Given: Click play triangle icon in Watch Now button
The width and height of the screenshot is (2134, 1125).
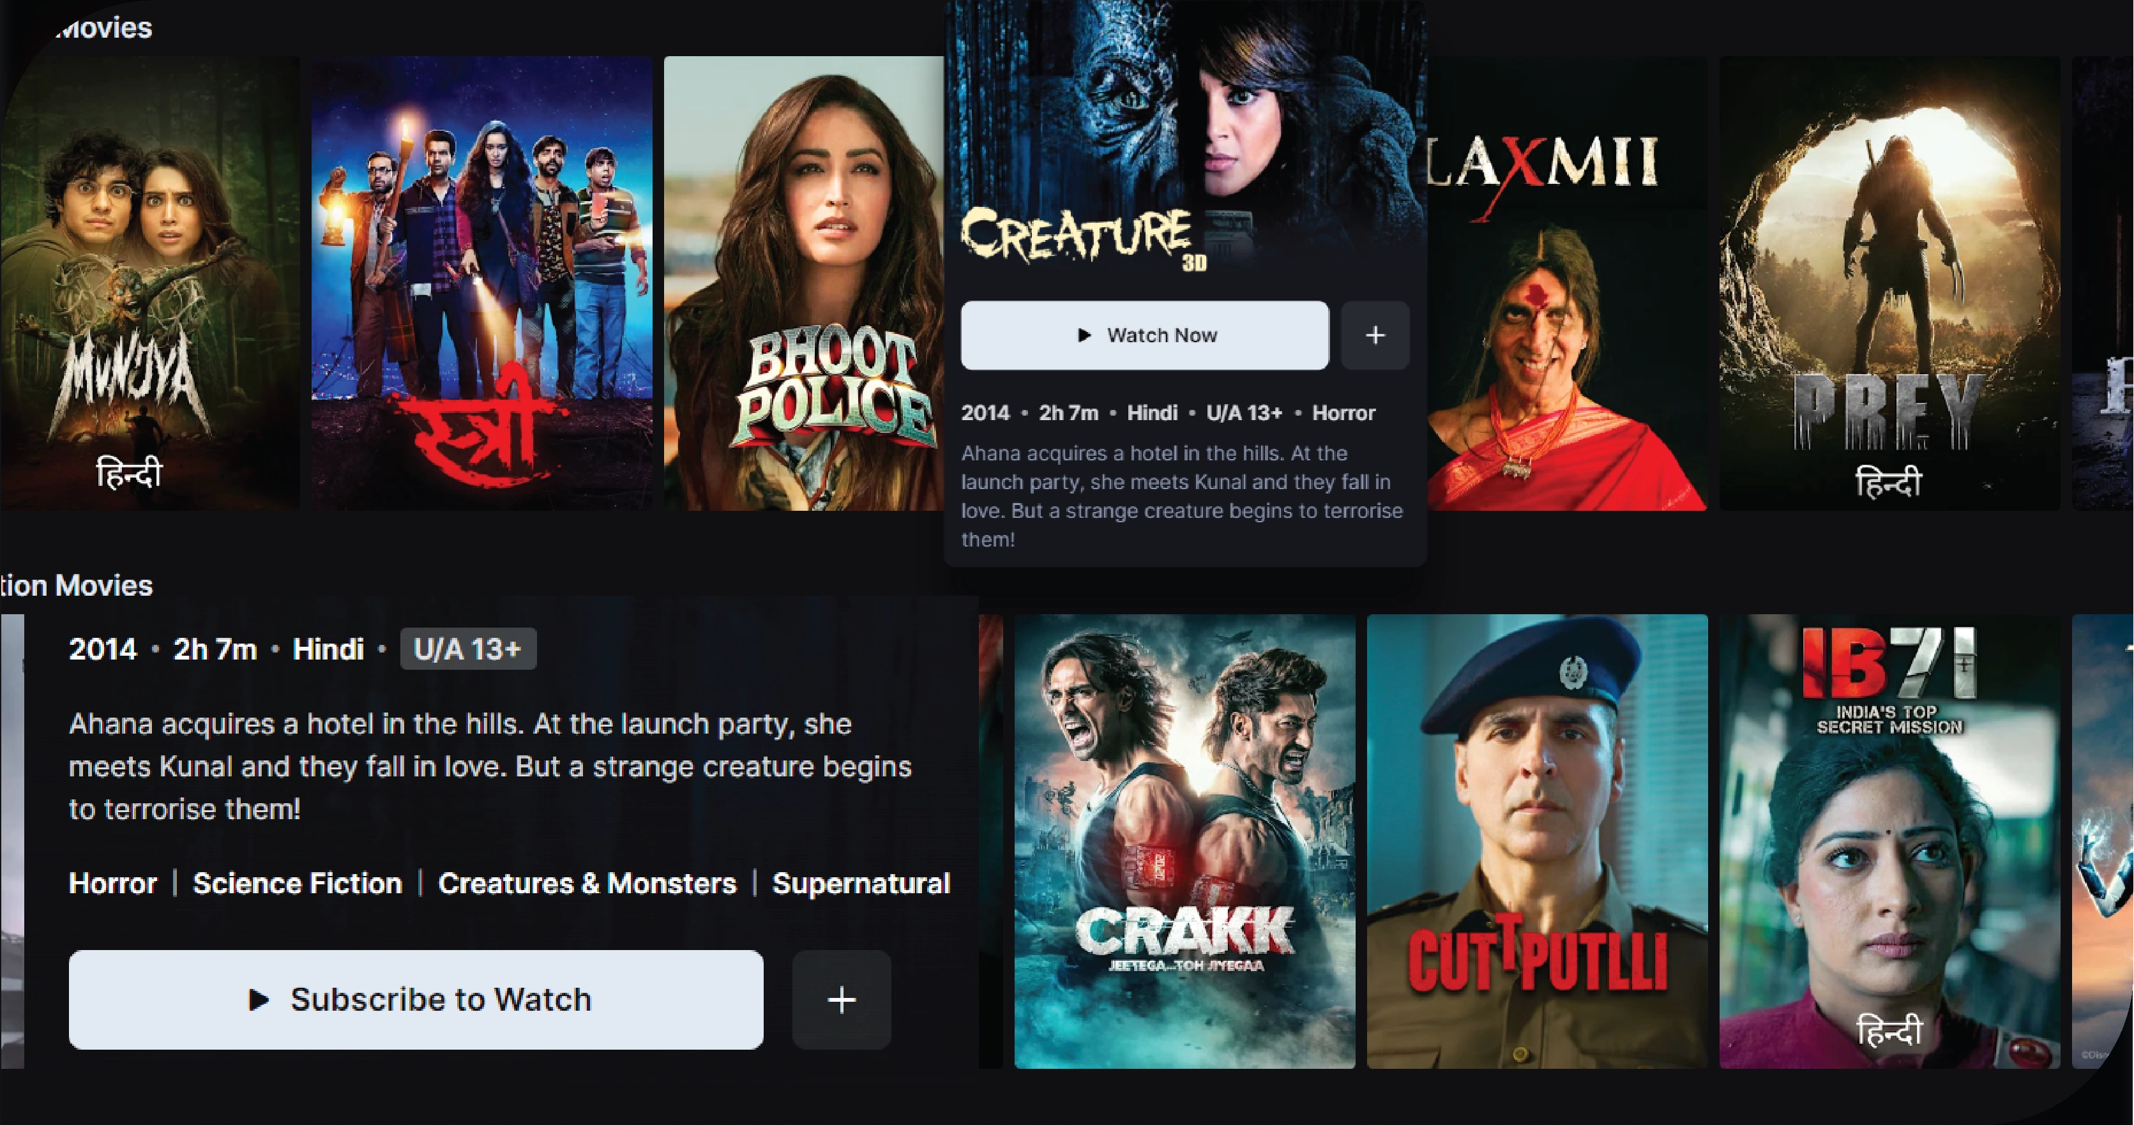Looking at the screenshot, I should point(1084,335).
